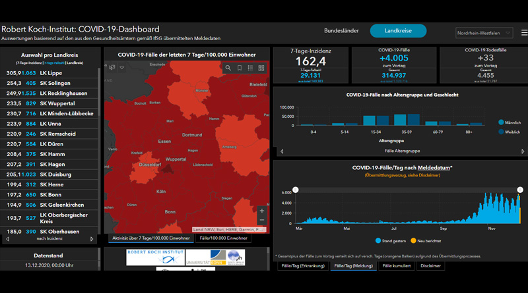
Task: Click the 35-59 Männlich bar in age chart
Action: click(400, 120)
